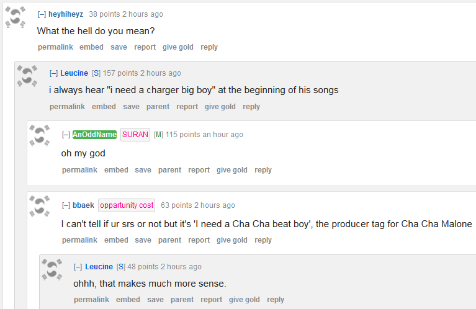Collapse Leucine's 'makes much more sense' comment

(78, 267)
